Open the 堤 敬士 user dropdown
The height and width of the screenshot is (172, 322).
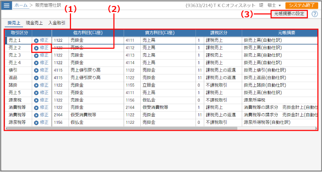coord(270,6)
